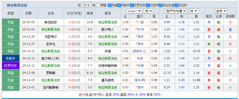Click the 2-2(2-0) score at 马瑟韦尔

[x=74, y=37]
